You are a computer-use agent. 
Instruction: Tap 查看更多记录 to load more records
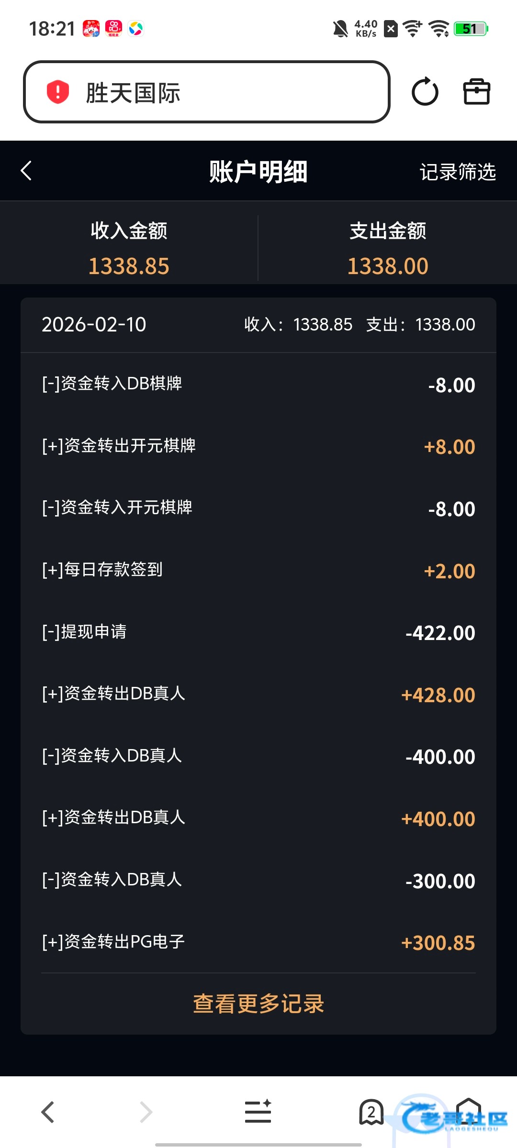258,1004
